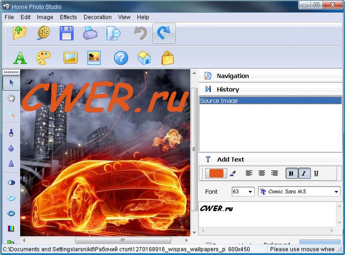Viewport: 345px width, 255px height.
Task: Click the Redo arrow button
Action: click(164, 33)
